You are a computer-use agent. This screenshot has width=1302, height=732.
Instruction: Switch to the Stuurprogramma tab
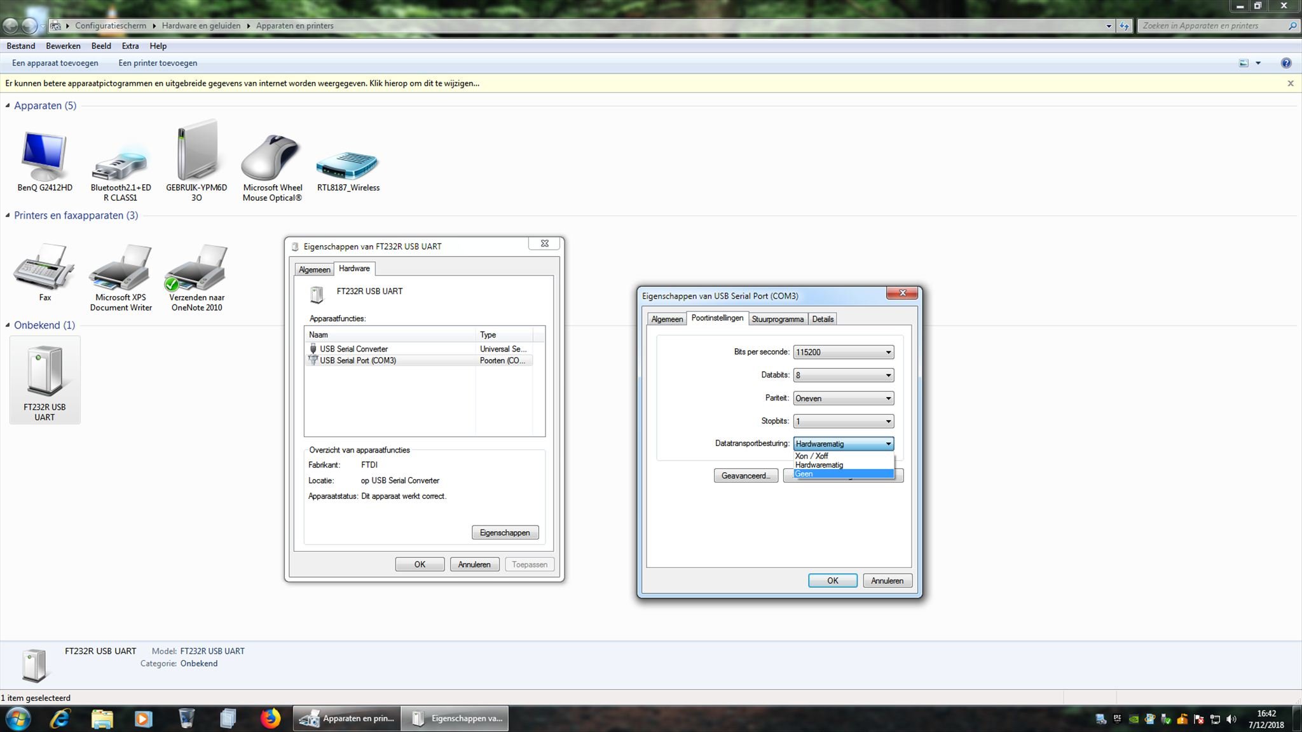[778, 319]
